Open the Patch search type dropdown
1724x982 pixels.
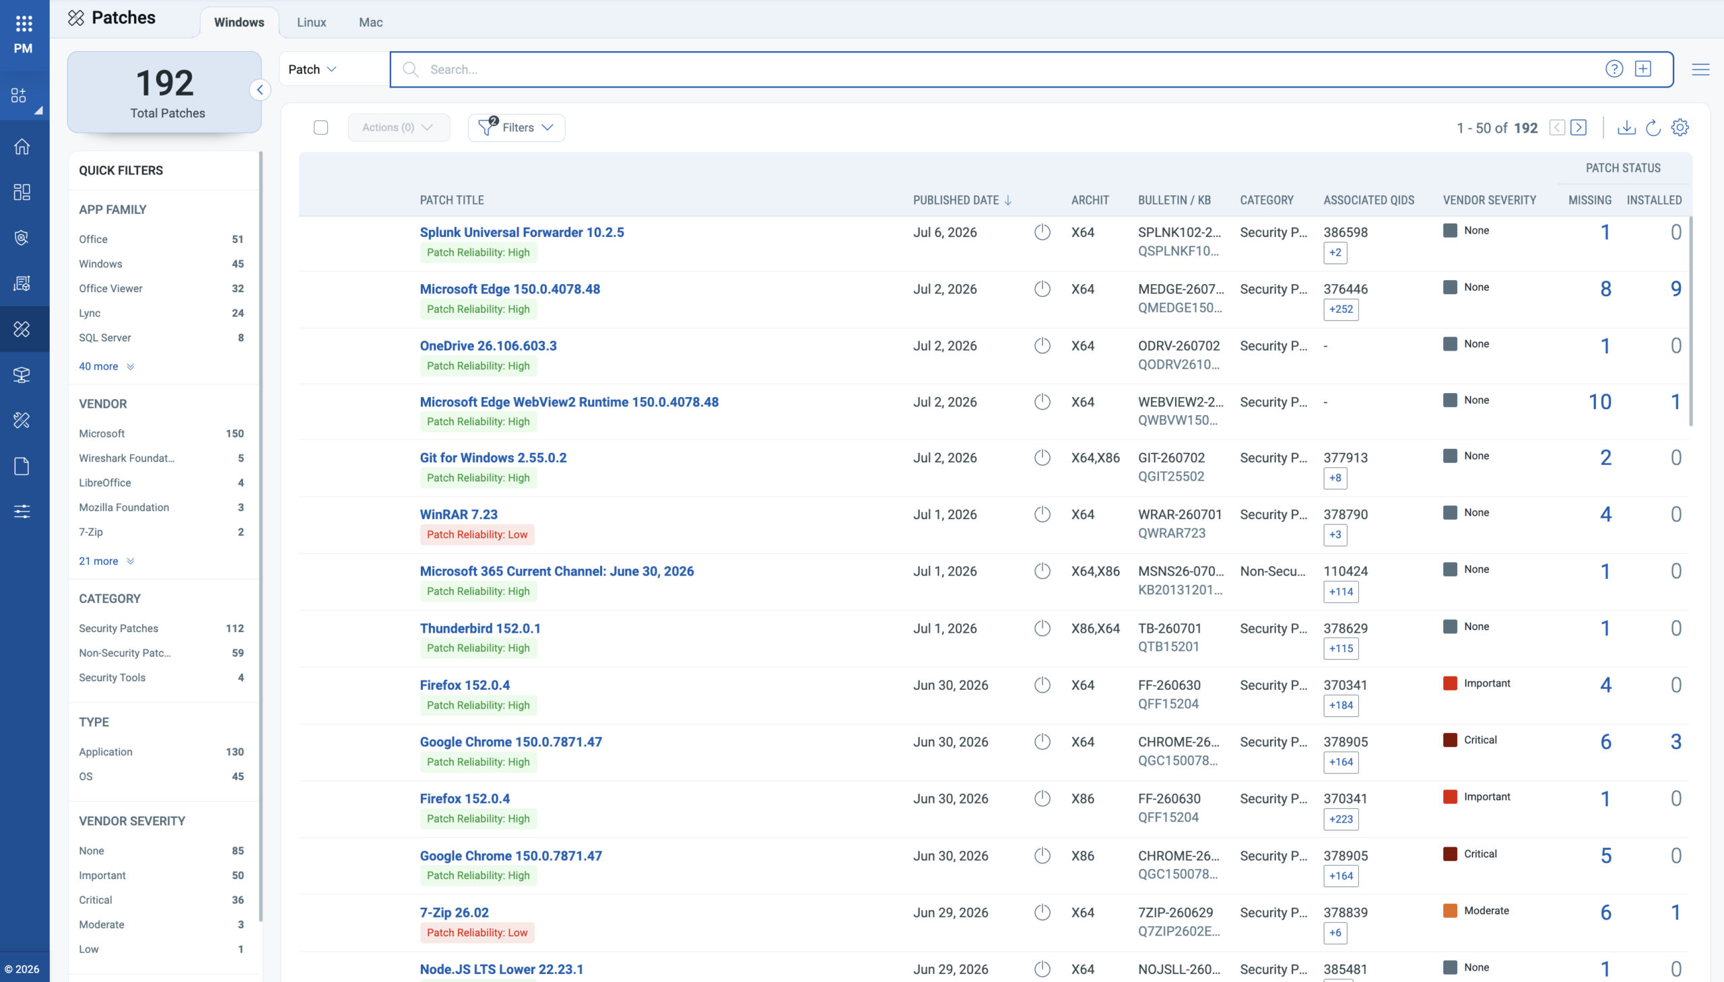[x=312, y=69]
